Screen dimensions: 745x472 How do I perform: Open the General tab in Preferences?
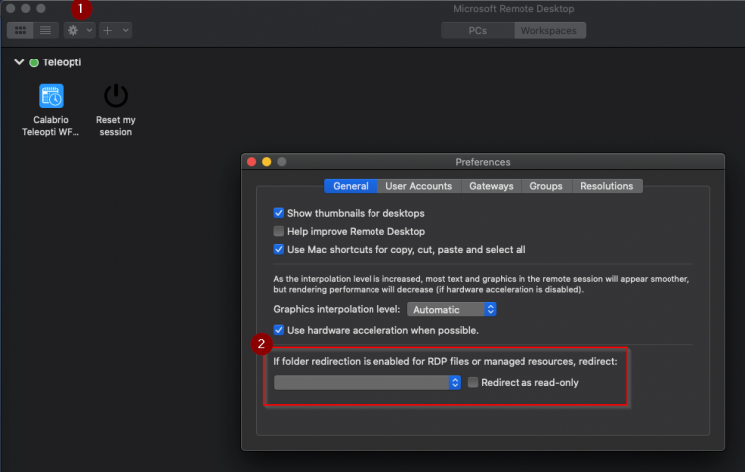(x=351, y=186)
